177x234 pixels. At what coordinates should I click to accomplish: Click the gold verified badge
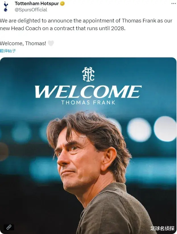[x=62, y=4]
